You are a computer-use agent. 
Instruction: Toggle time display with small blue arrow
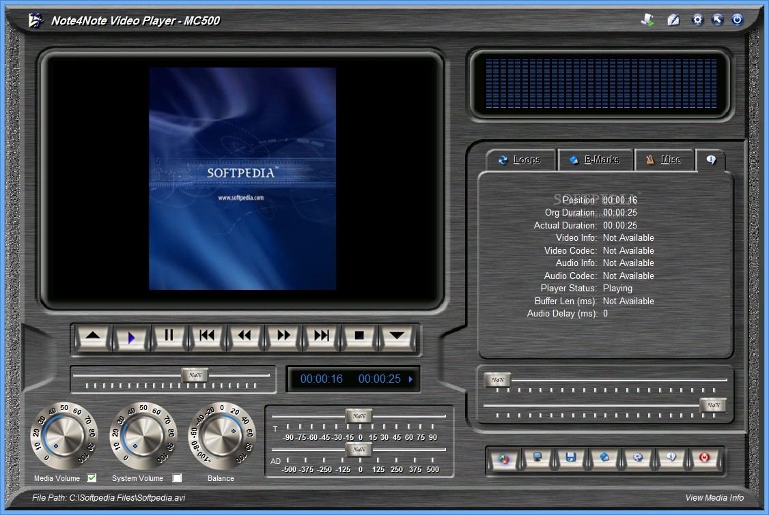click(x=410, y=379)
